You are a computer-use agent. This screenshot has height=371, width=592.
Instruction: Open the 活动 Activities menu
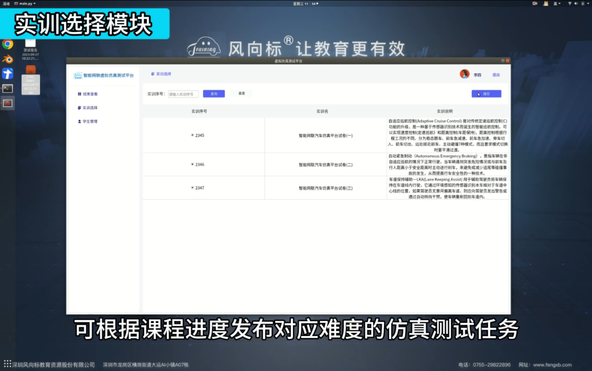[7, 3]
